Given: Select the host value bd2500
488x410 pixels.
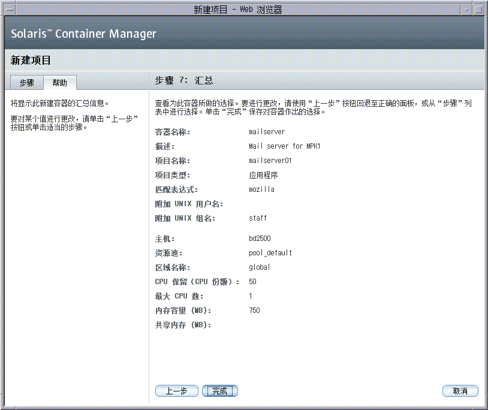Looking at the screenshot, I should click(x=260, y=239).
